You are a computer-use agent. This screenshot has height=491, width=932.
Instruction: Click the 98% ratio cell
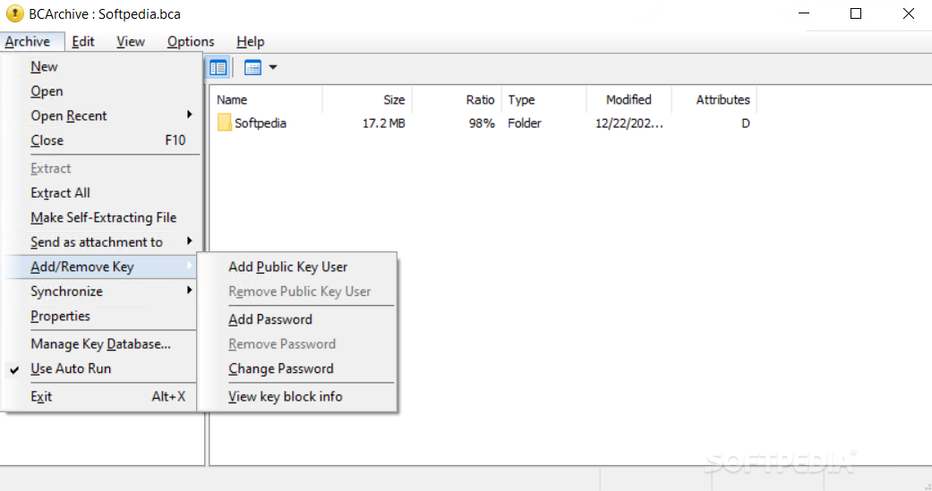(x=482, y=123)
